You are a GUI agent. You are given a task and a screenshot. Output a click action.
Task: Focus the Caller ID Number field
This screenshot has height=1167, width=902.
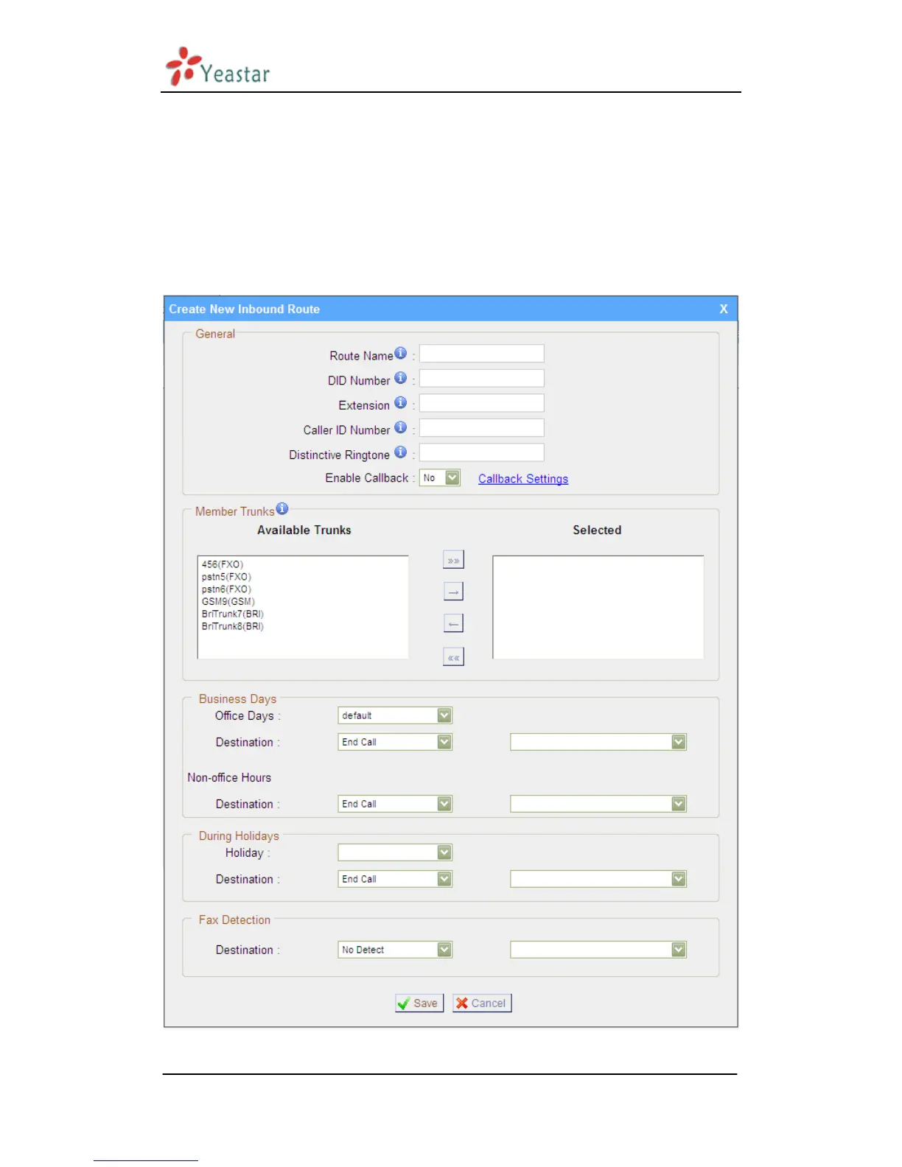(x=482, y=428)
